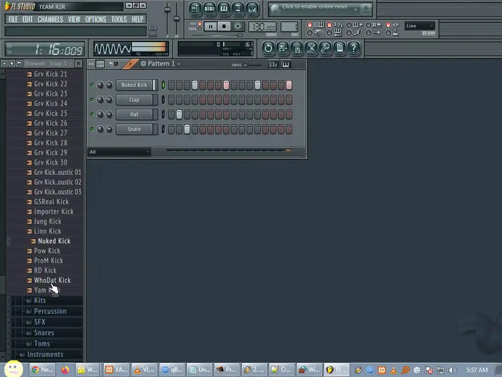Viewport: 502px width, 377px height.
Task: Click the browser reread back-arrow icon
Action: [19, 63]
